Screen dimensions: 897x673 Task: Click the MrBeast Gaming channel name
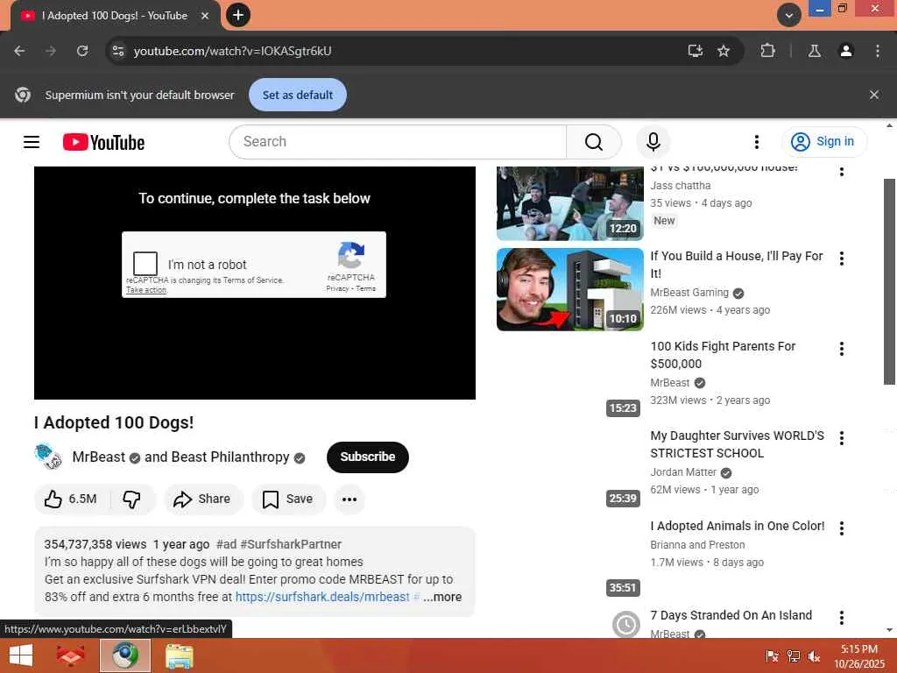[689, 293]
